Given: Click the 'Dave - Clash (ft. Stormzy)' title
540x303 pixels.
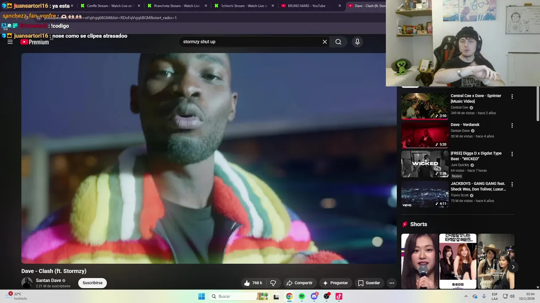Looking at the screenshot, I should pyautogui.click(x=54, y=271).
